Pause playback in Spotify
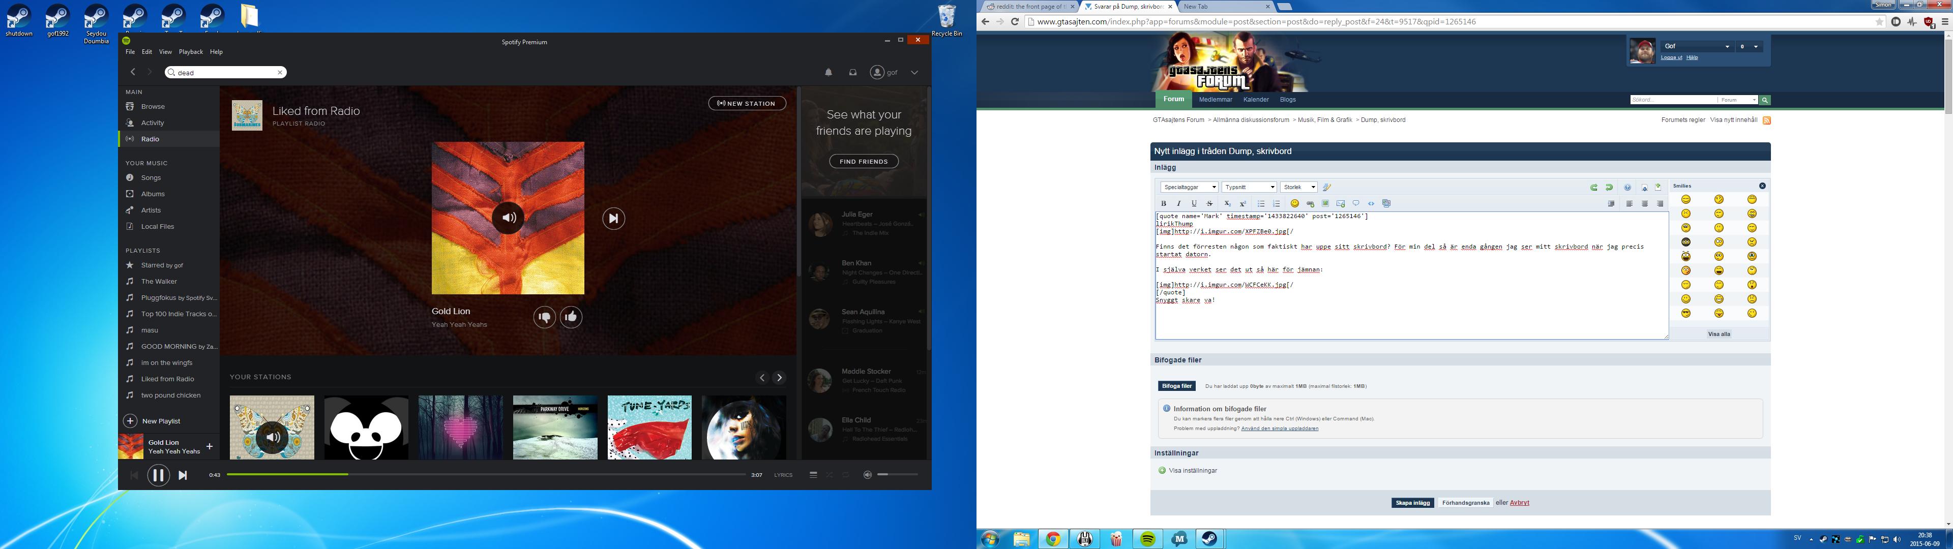The width and height of the screenshot is (1953, 549). tap(158, 475)
